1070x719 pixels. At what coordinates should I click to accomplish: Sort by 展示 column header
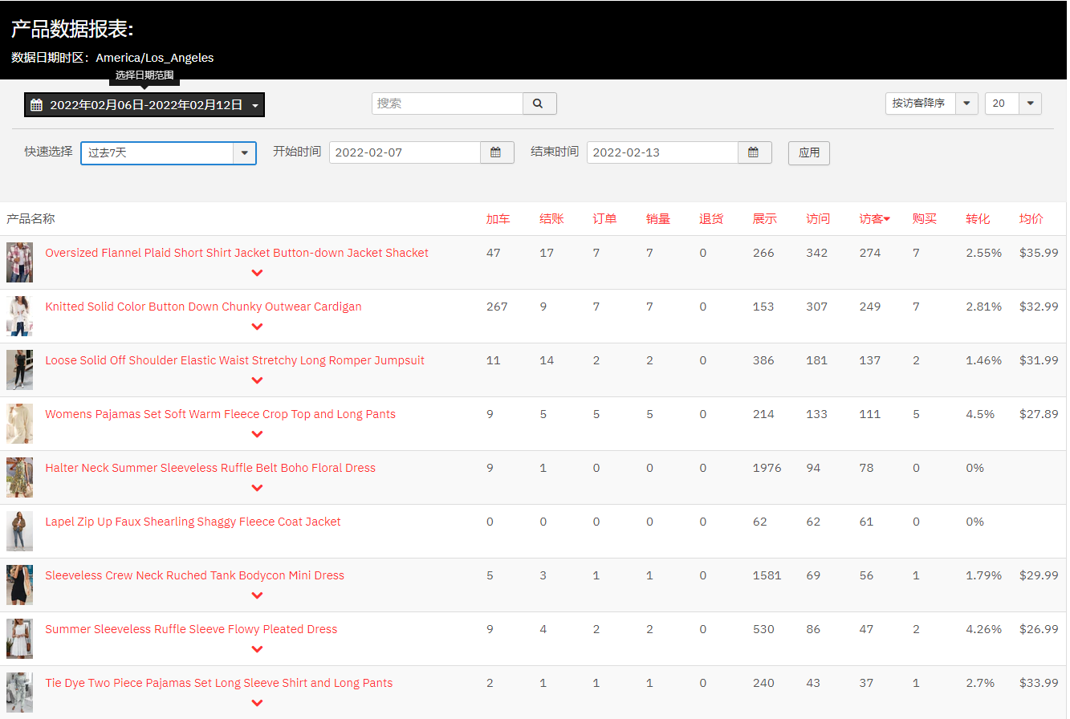765,219
